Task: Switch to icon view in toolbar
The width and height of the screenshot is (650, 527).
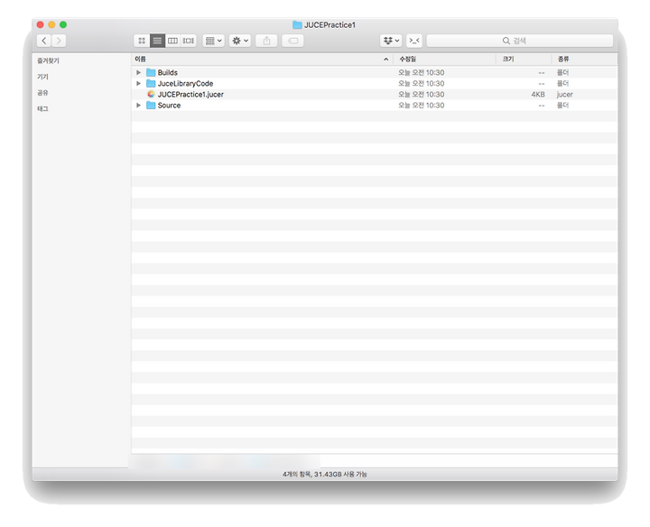Action: tap(142, 41)
